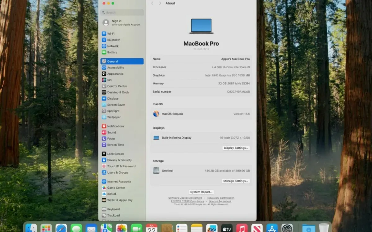Open Finder from the Dock

tap(31, 228)
